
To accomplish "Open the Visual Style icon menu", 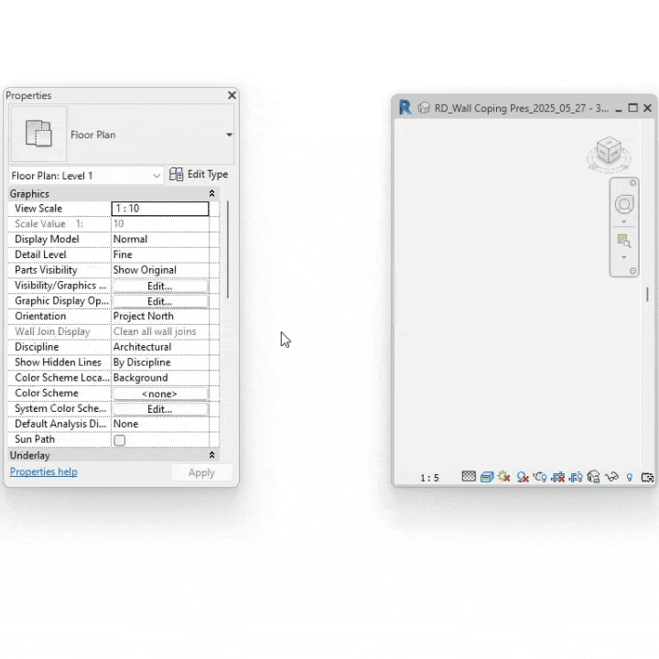I will pyautogui.click(x=487, y=477).
